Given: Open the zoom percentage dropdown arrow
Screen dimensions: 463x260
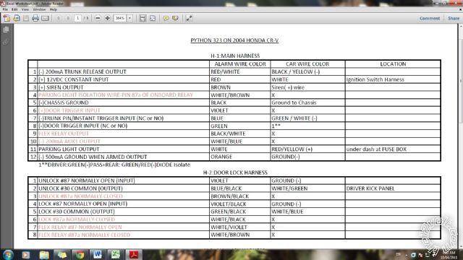Looking at the screenshot, I should coord(129,18).
